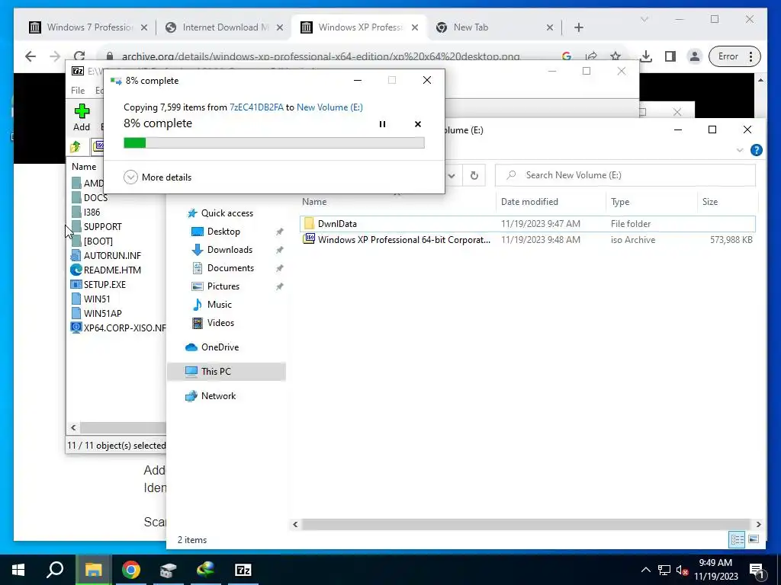The height and width of the screenshot is (585, 781).
Task: Switch to Windows XP Professional tab
Action: [360, 27]
